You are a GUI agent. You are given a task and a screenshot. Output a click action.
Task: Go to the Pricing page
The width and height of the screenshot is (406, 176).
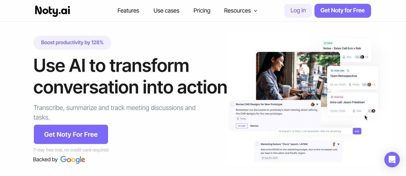(x=202, y=11)
